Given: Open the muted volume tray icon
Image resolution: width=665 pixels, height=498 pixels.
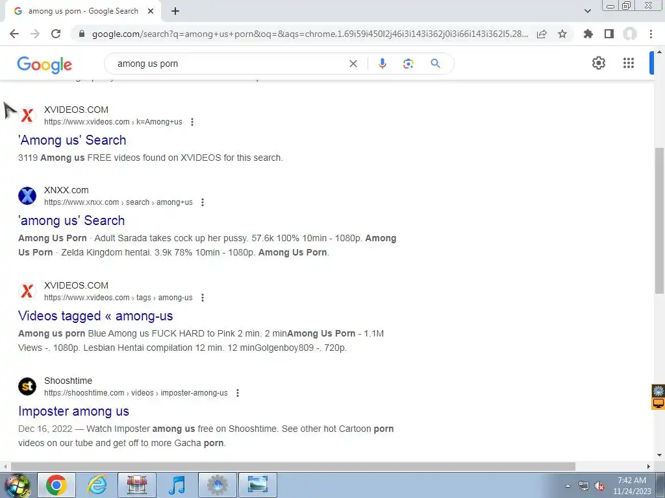Looking at the screenshot, I should 599,486.
